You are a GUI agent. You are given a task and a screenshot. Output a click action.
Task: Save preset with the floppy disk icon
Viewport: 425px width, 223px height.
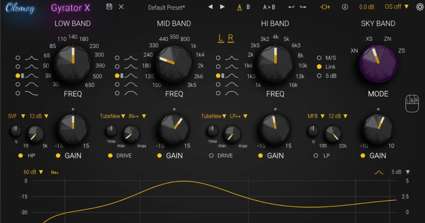[x=109, y=7]
